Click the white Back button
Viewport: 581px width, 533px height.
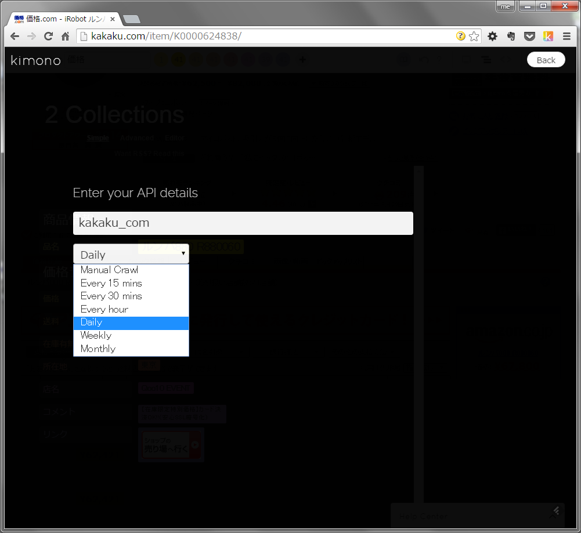[546, 60]
